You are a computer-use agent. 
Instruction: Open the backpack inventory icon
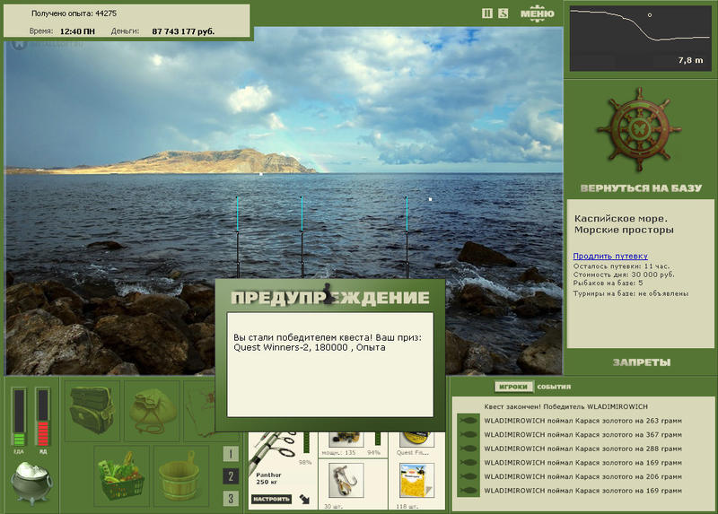(x=92, y=411)
